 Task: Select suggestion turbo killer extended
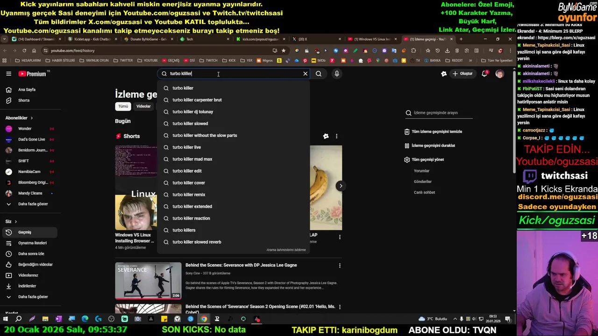click(234, 206)
